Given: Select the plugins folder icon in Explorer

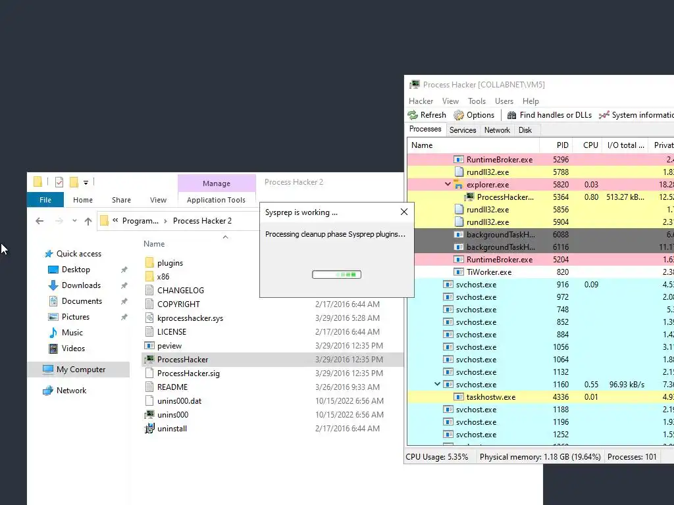Looking at the screenshot, I should (149, 262).
